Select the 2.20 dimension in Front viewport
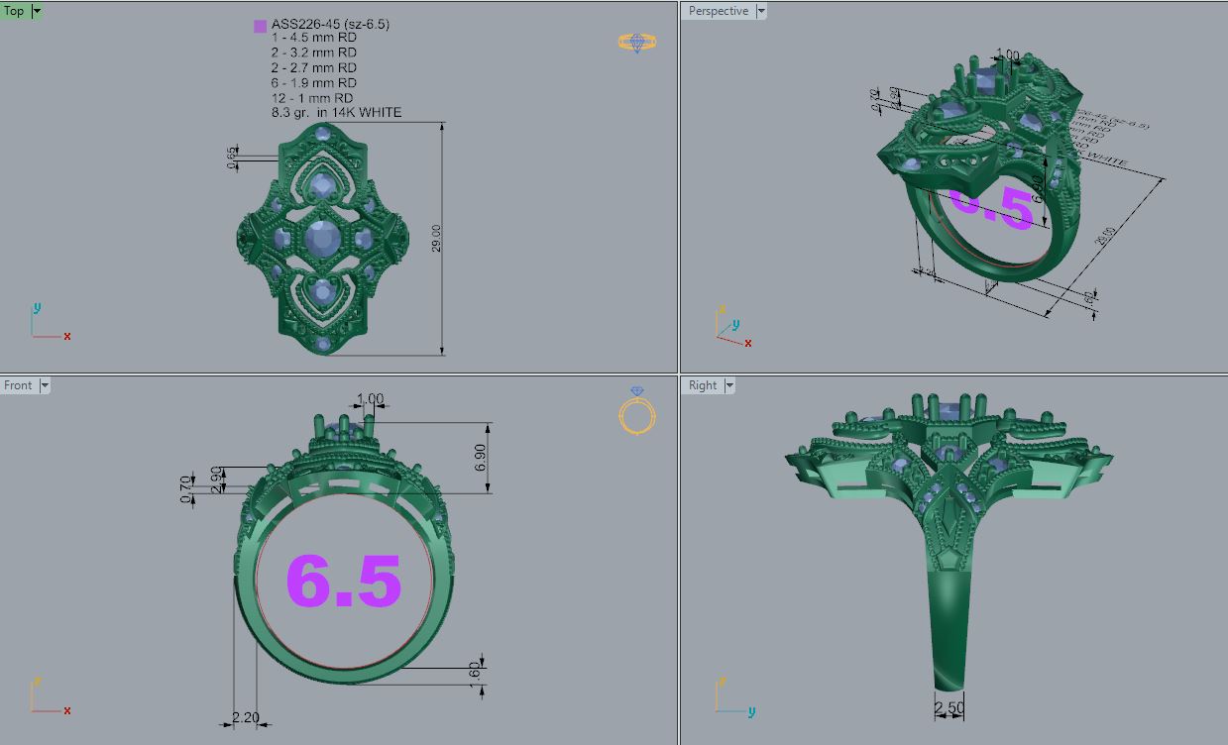Viewport: 1228px width, 745px height. pyautogui.click(x=245, y=717)
